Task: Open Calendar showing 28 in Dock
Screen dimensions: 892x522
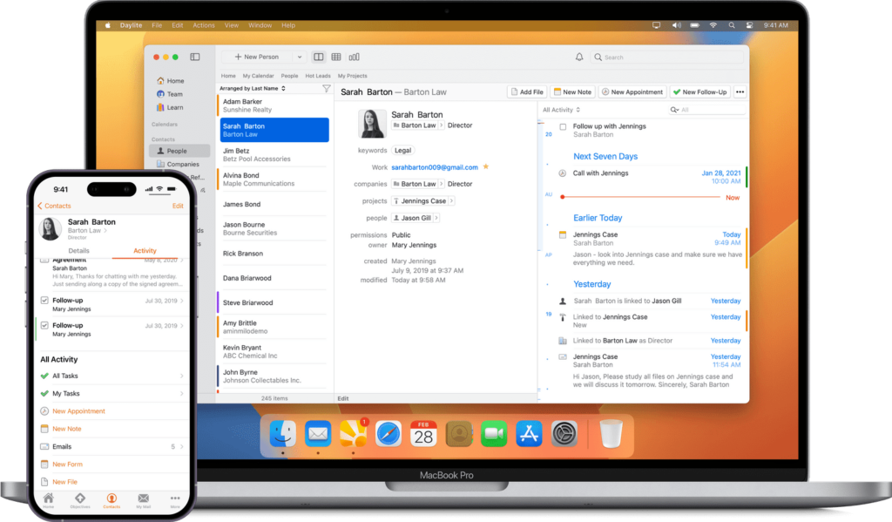Action: [x=423, y=434]
